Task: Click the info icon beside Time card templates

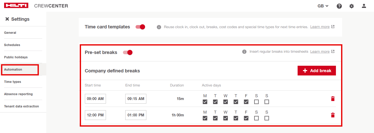Action: point(159,27)
